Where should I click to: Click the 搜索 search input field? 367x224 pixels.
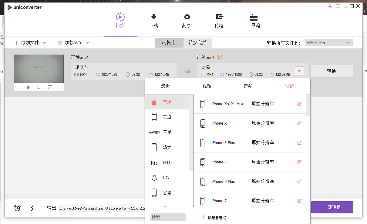pos(168,217)
